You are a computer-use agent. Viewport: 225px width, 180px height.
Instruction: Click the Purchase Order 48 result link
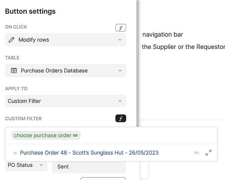coord(89,153)
